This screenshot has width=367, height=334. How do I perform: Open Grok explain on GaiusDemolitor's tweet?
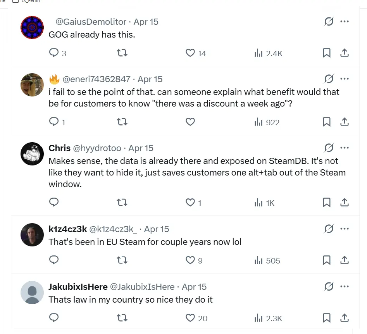[x=329, y=22]
